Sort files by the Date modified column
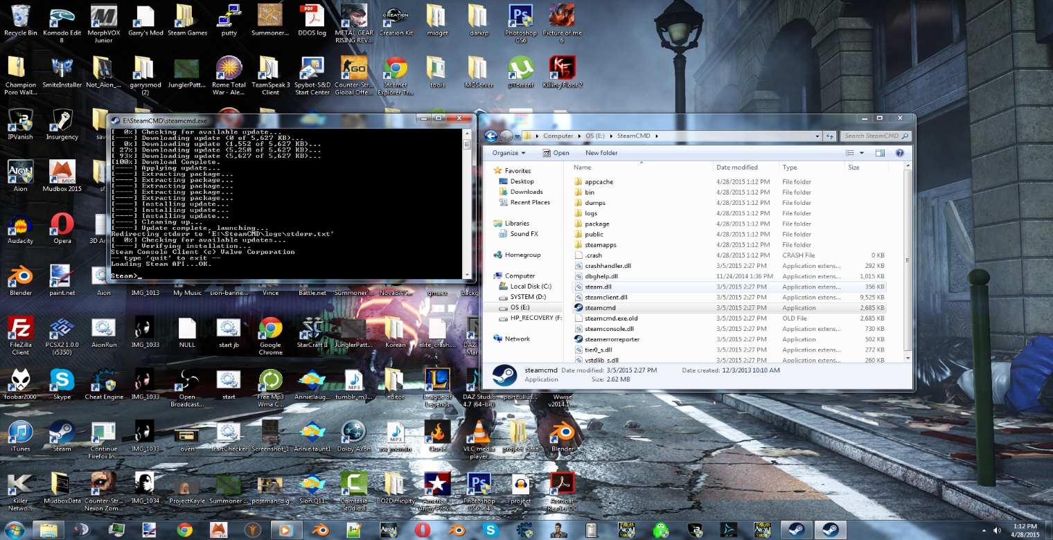1053x540 pixels. pos(737,168)
